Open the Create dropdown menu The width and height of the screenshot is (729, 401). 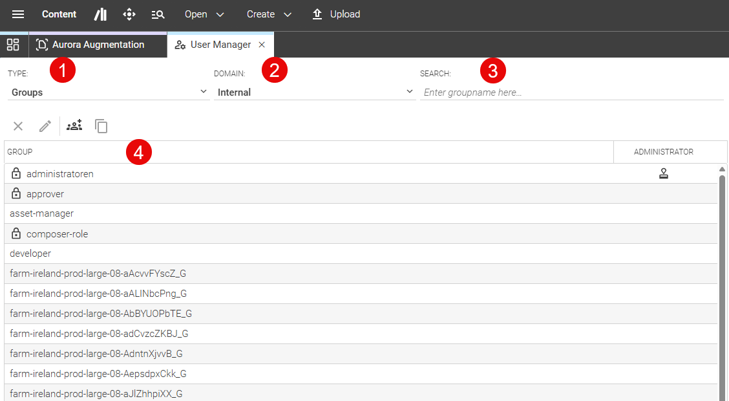(269, 14)
